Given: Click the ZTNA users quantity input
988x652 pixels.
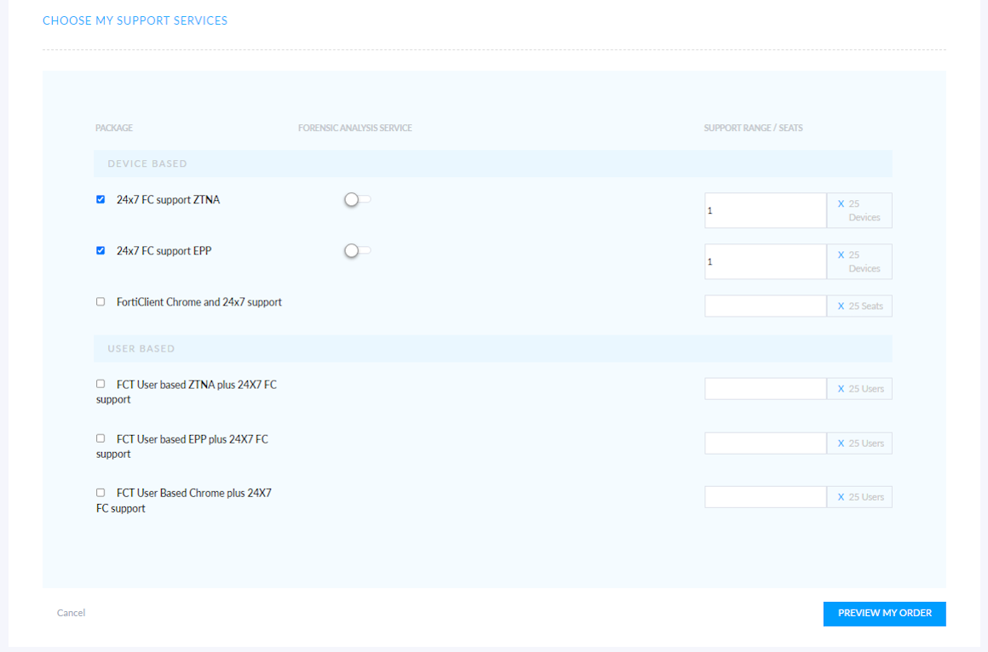Looking at the screenshot, I should tap(764, 388).
